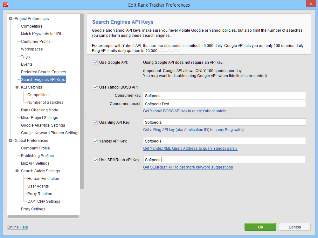This screenshot has width=318, height=238.
Task: Collapse the KEI Settings node
Action: click(x=17, y=87)
